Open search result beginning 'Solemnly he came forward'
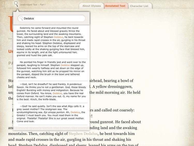 tap(51, 41)
